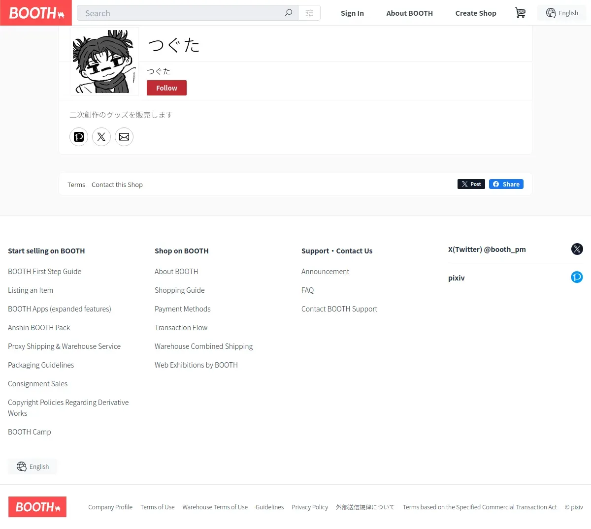The image size is (591, 529).
Task: Click pixiv footer text link
Action: (457, 278)
